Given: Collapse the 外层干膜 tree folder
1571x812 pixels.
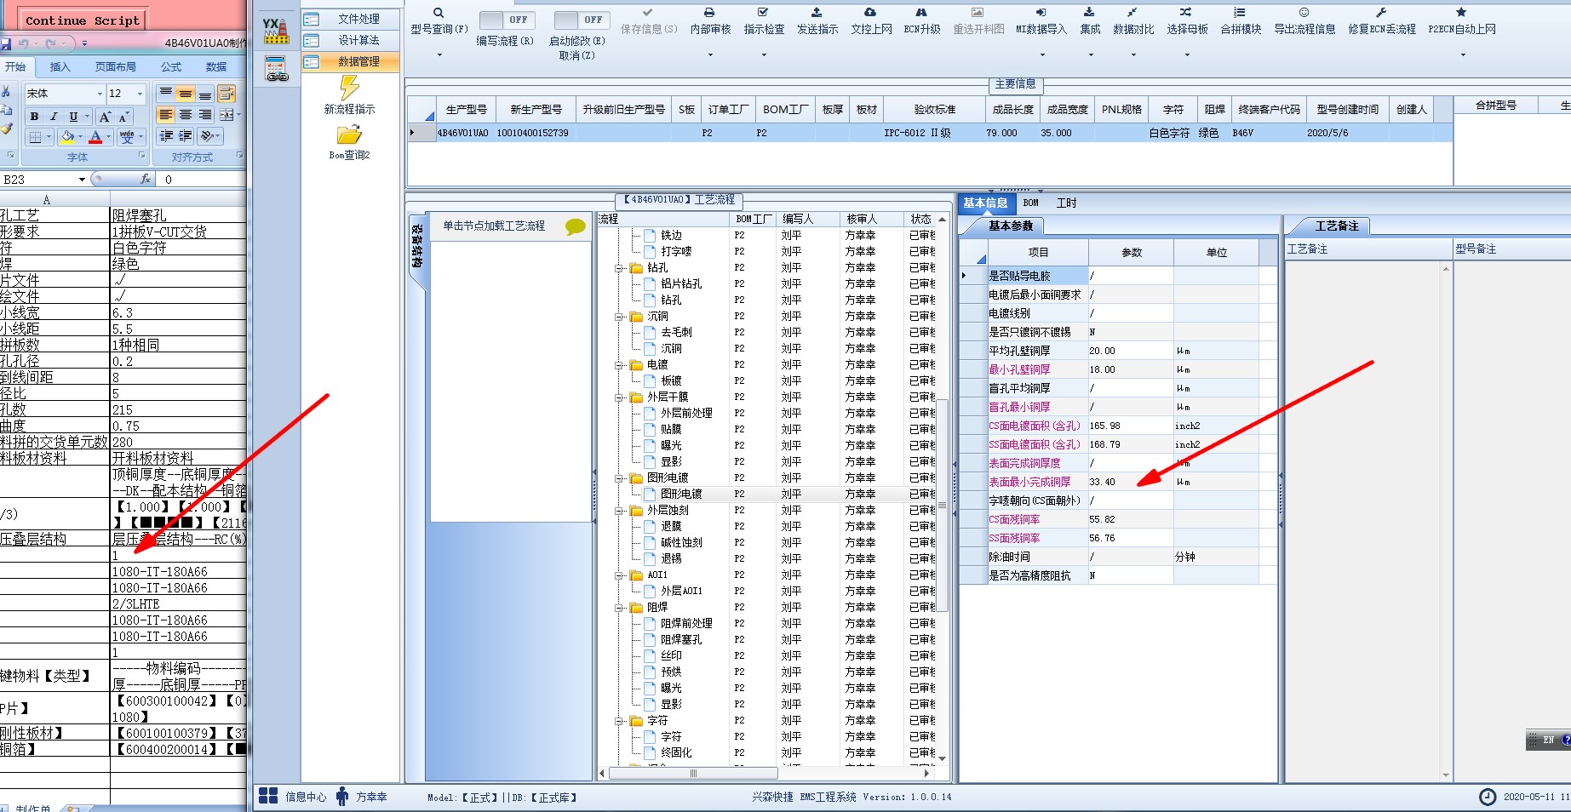Looking at the screenshot, I should coord(620,397).
